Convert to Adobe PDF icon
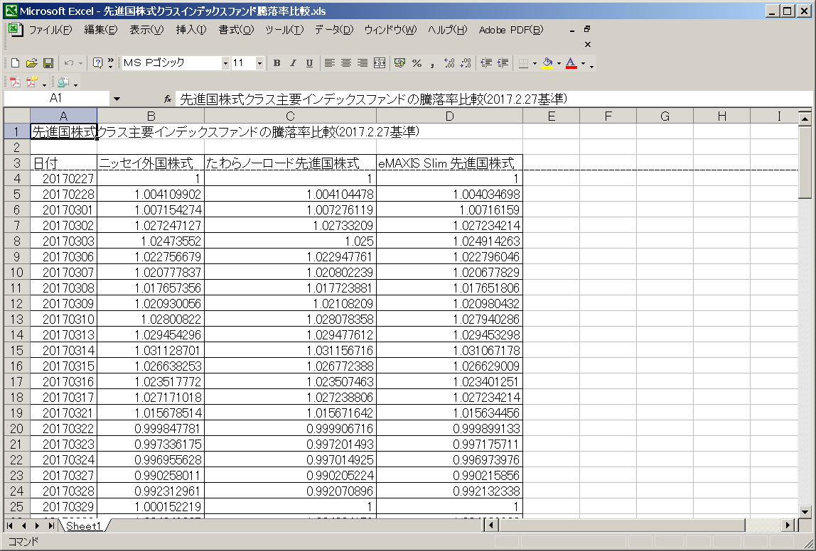The width and height of the screenshot is (816, 551). [15, 82]
